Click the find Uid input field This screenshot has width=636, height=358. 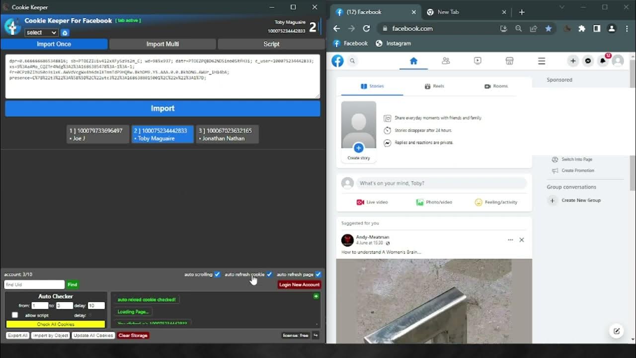34,285
